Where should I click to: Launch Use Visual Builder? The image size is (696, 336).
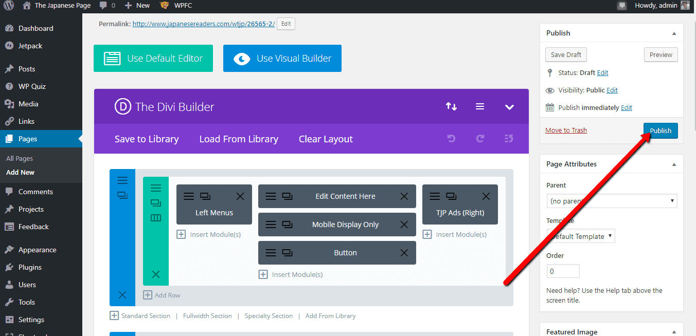pyautogui.click(x=282, y=58)
